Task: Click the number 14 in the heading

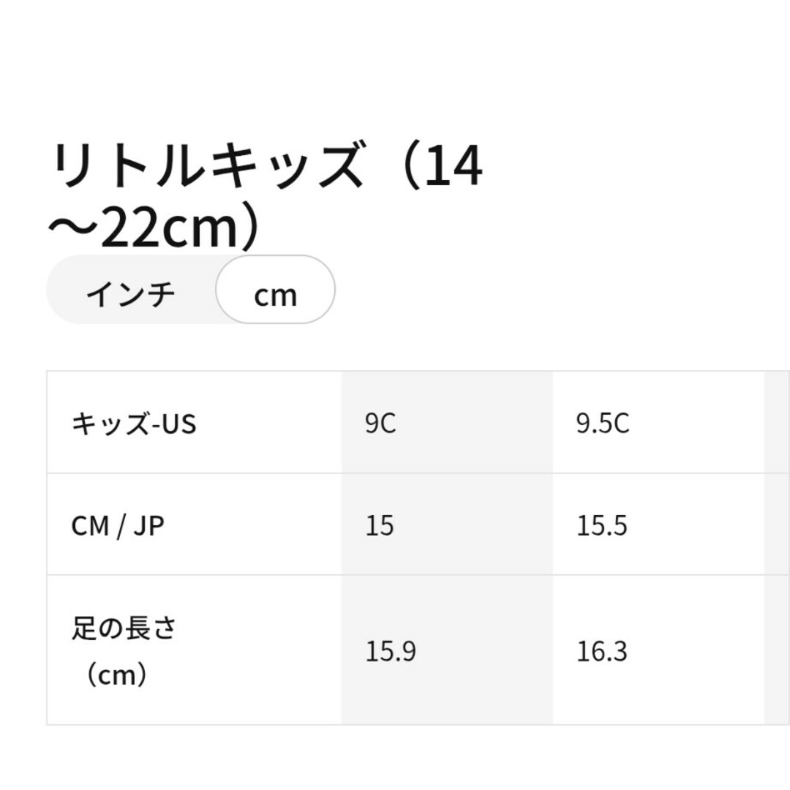Action: coord(454,166)
